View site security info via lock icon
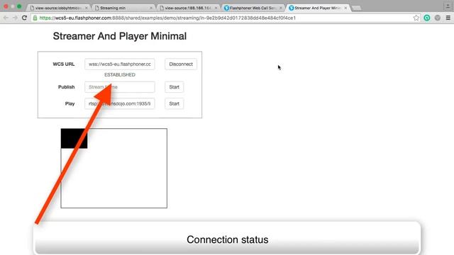This screenshot has width=454, height=255. point(35,18)
